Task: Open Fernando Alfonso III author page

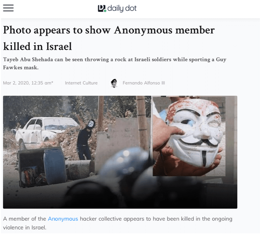Action: point(144,83)
